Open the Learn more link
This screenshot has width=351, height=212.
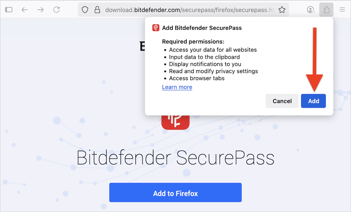[177, 87]
